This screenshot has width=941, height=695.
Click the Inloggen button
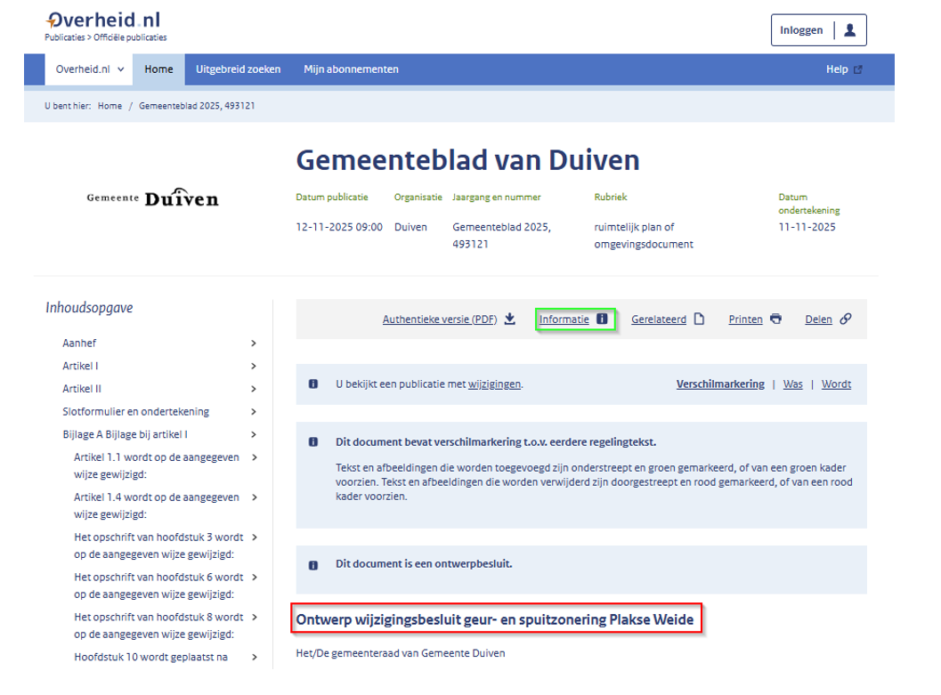click(x=800, y=29)
